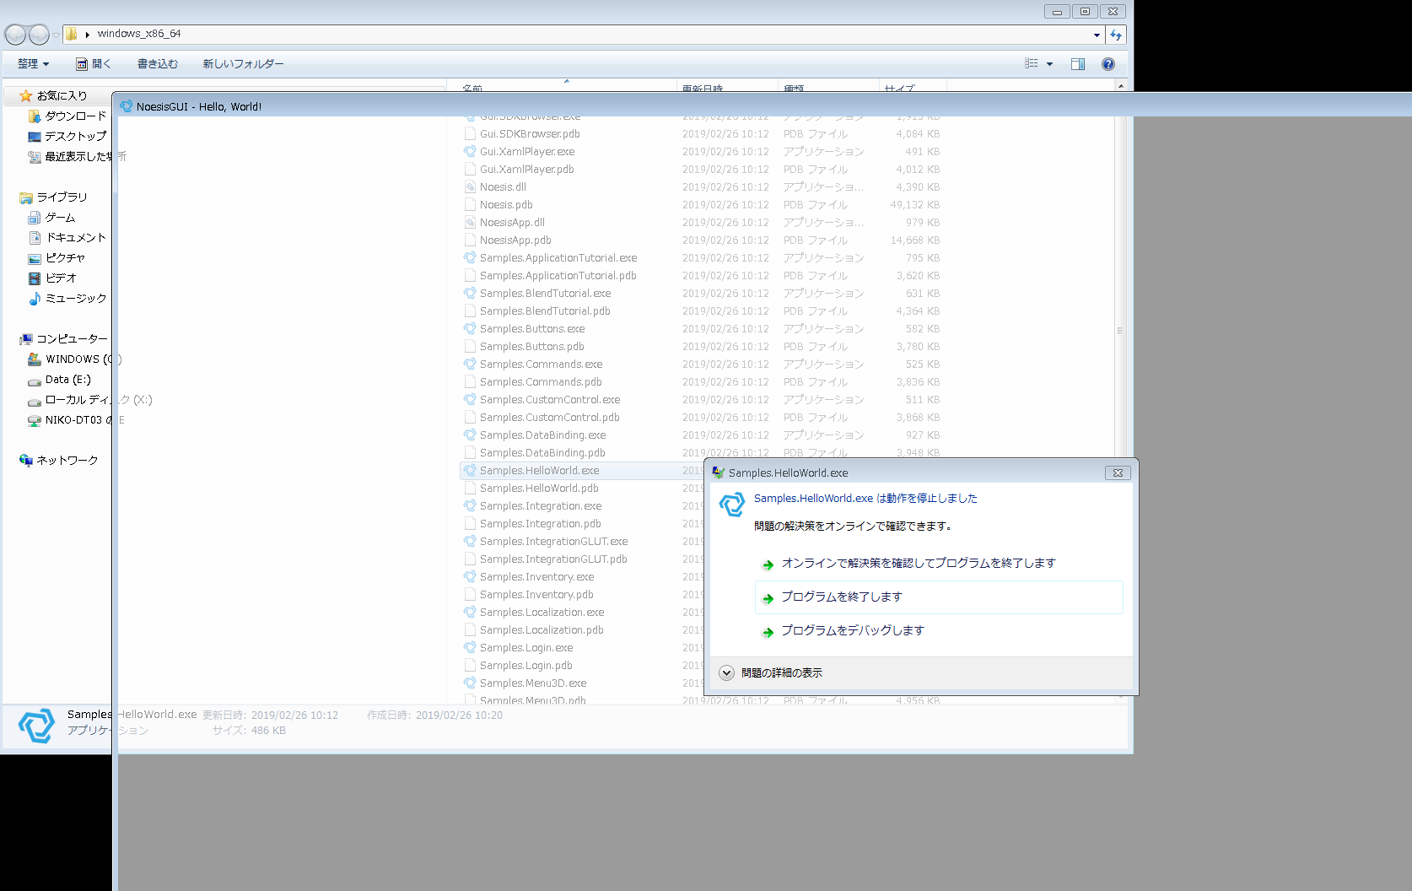The image size is (1412, 891).
Task: Click the Explorer forward navigation arrow
Action: coord(39,35)
